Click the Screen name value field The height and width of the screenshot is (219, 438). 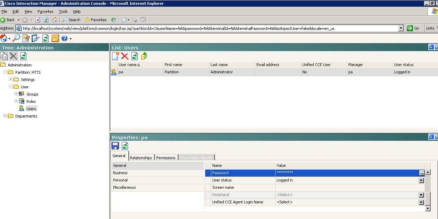[350, 187]
